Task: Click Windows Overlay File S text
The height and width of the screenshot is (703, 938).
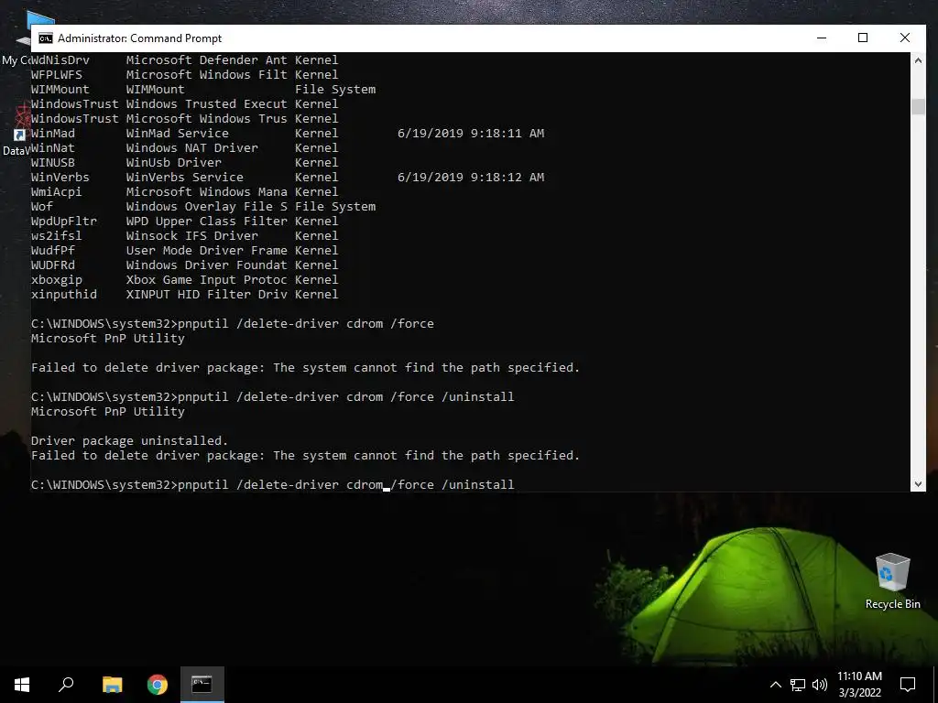Action: tap(206, 206)
